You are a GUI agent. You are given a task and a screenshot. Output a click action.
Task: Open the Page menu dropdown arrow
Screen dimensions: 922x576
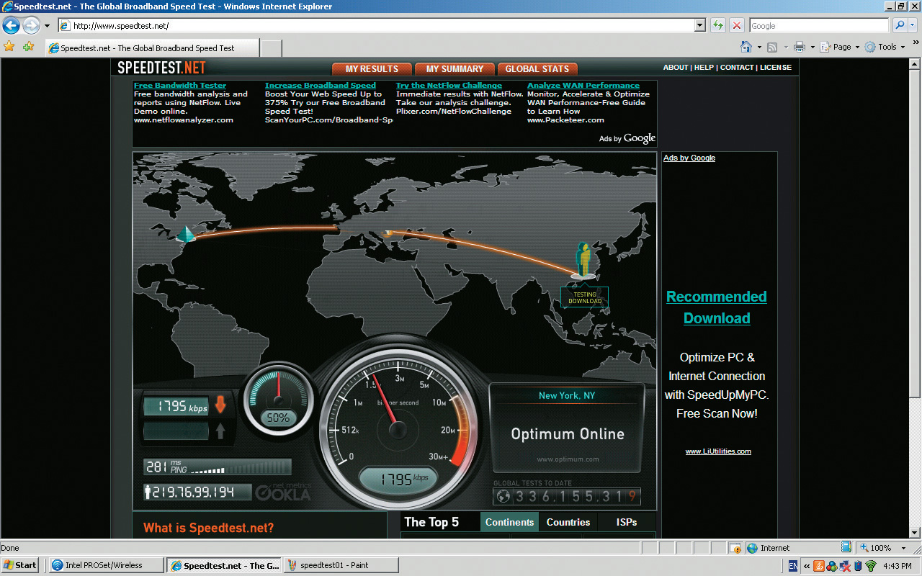[x=856, y=48]
